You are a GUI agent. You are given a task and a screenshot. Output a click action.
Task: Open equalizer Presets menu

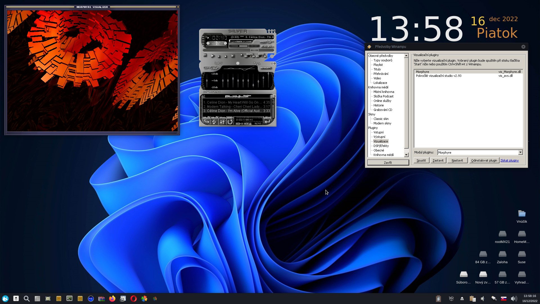(266, 68)
